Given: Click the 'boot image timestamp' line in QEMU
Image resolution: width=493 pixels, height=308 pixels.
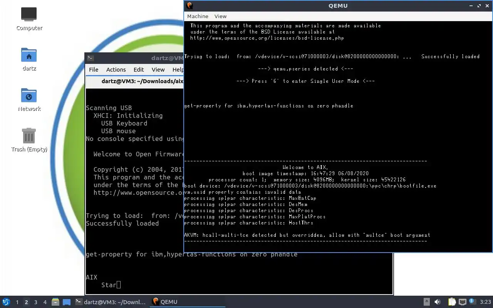Looking at the screenshot, I should click(305, 173).
